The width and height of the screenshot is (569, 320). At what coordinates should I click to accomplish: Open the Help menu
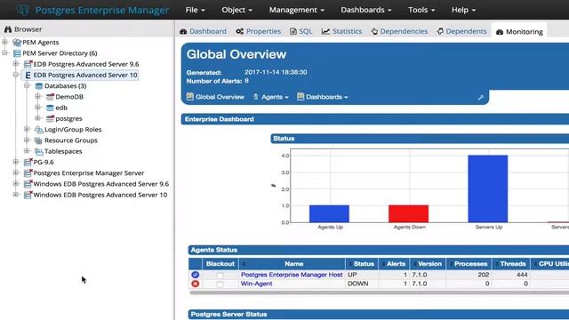463,10
